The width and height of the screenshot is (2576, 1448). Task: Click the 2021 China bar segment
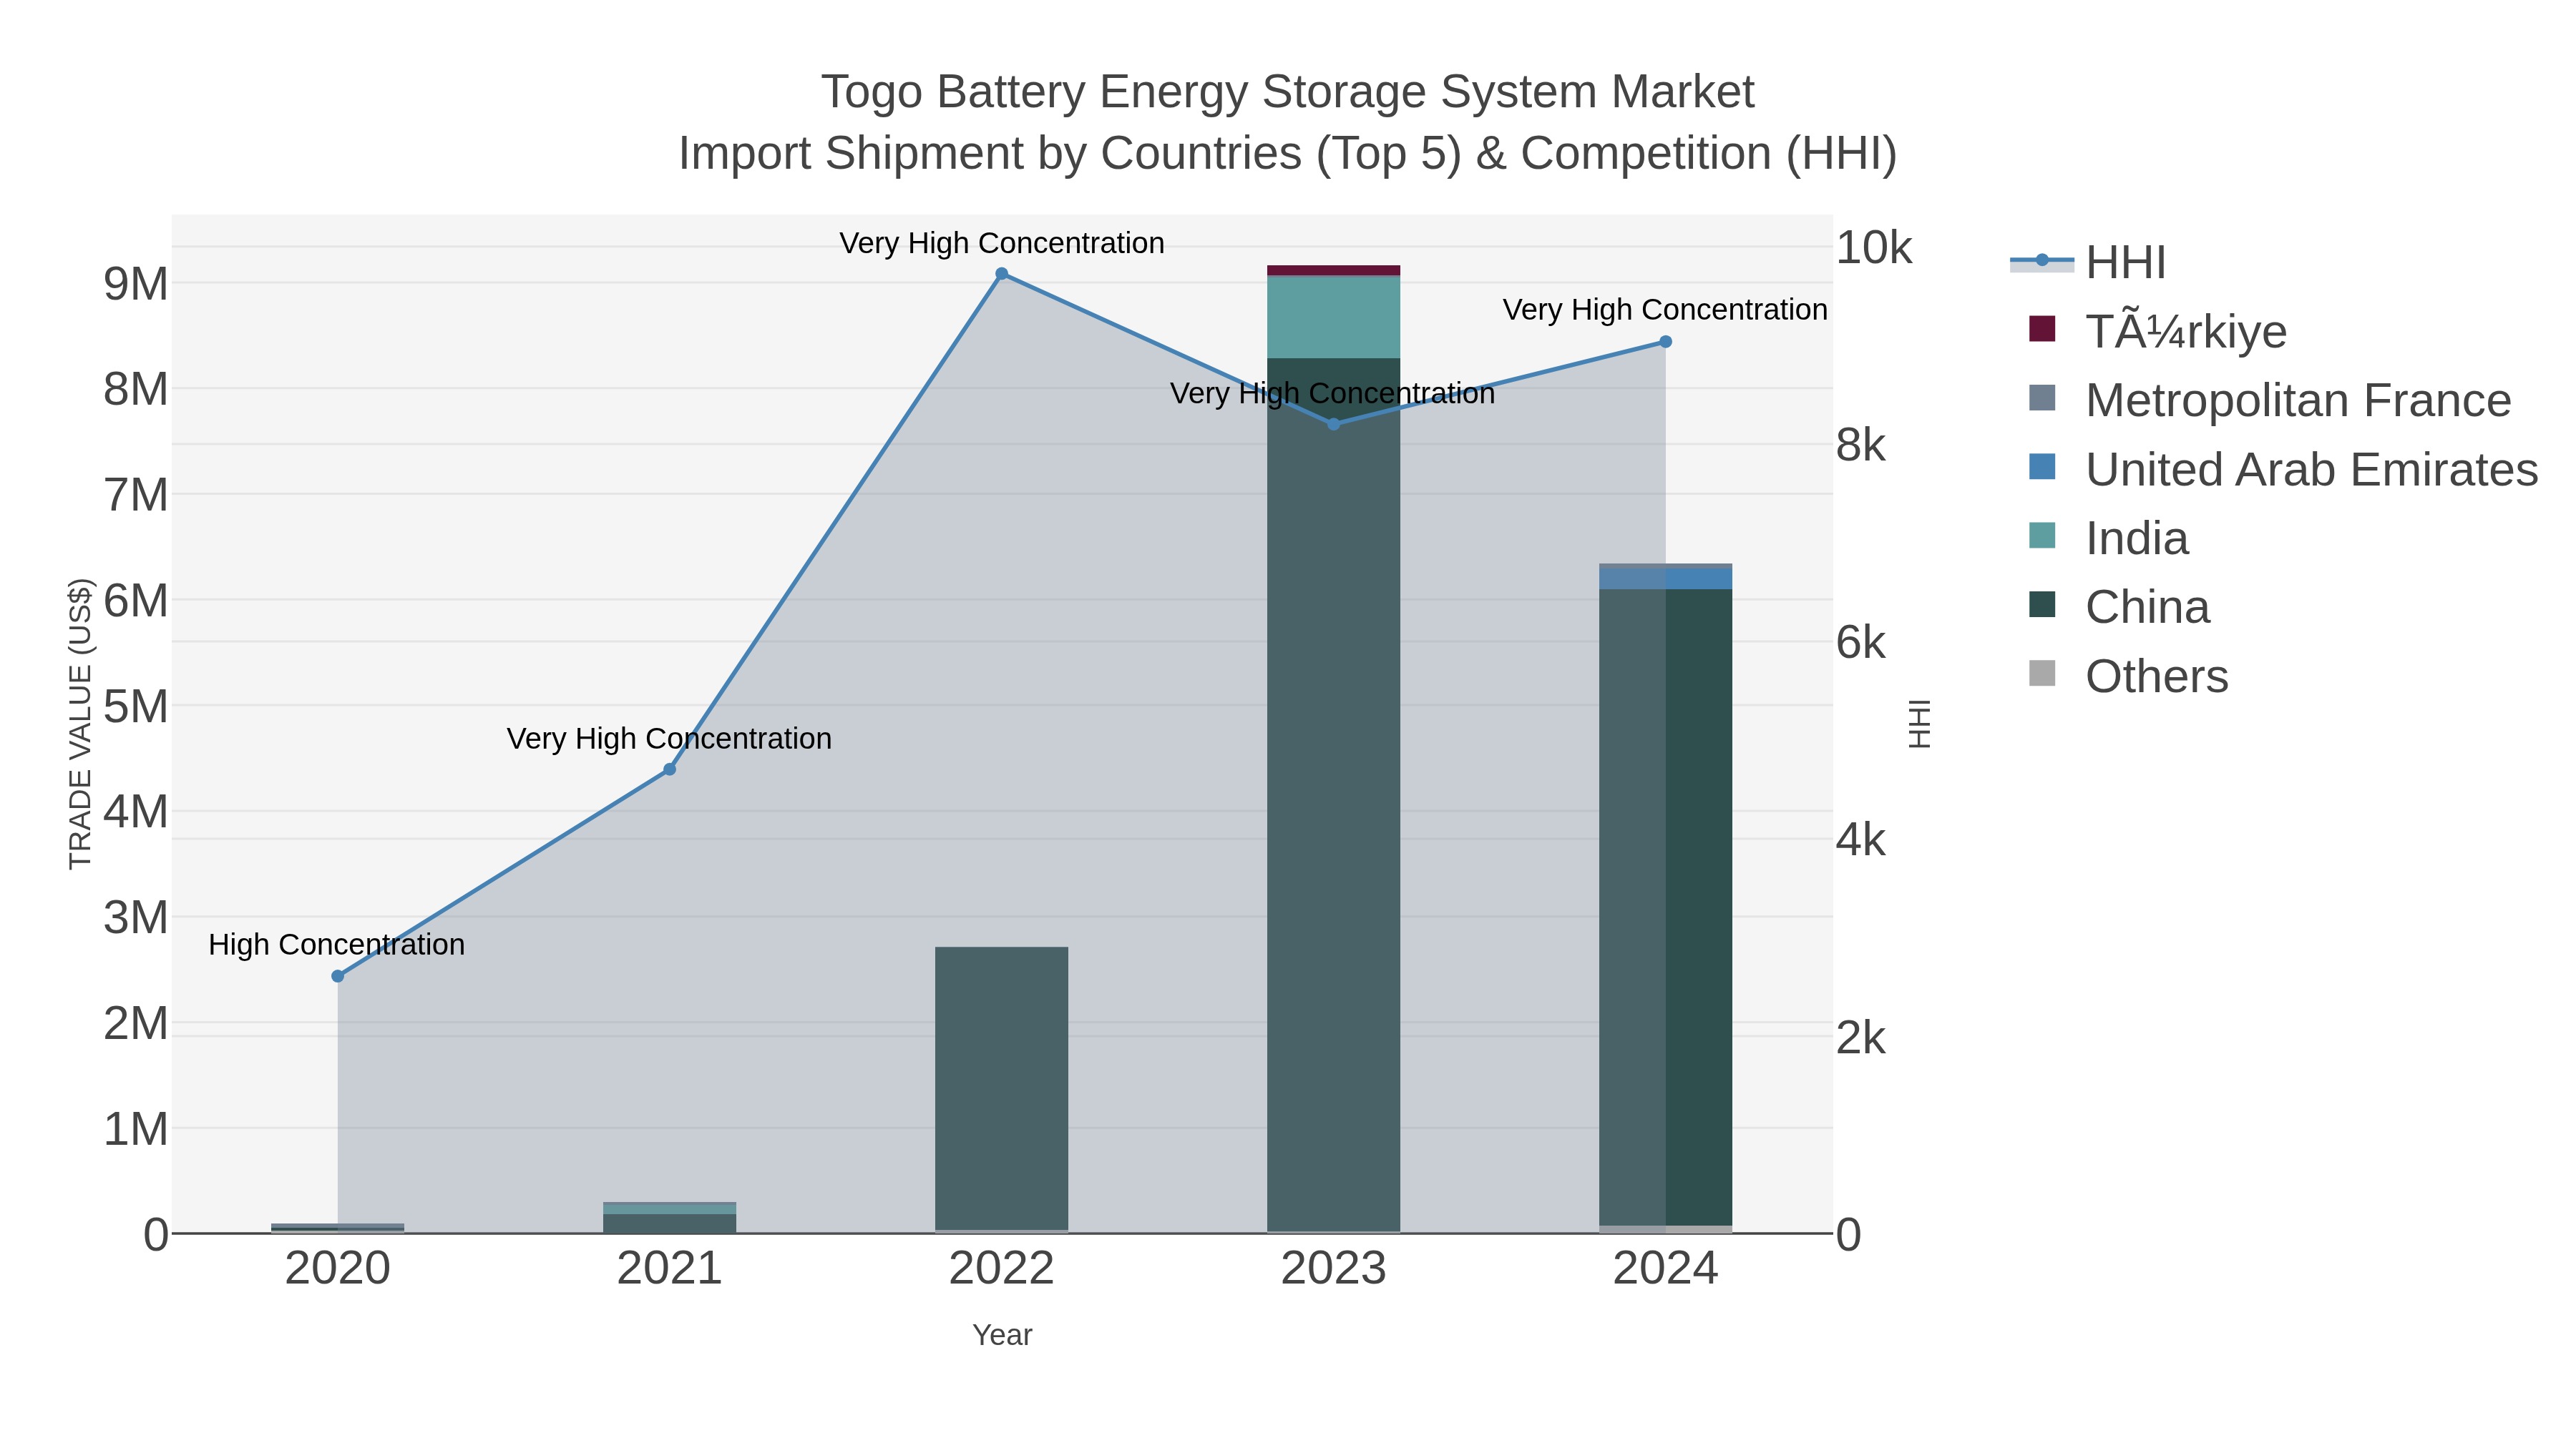[670, 1223]
